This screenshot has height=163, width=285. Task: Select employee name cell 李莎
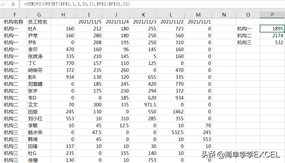39,49
